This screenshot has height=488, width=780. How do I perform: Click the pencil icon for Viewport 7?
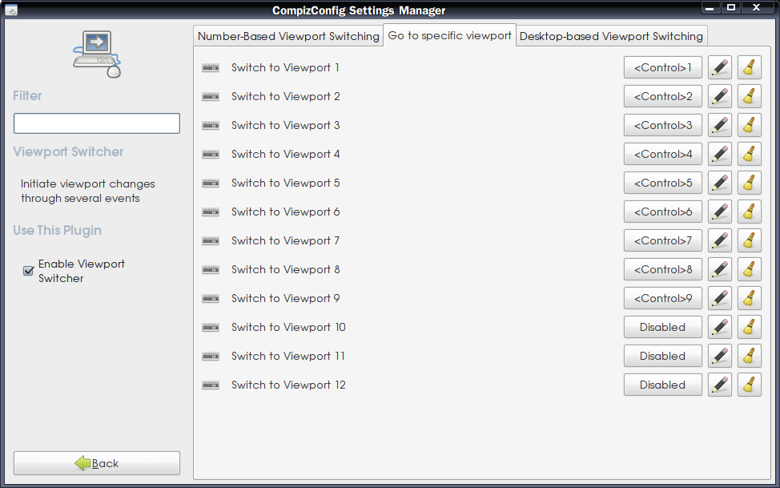coord(720,241)
